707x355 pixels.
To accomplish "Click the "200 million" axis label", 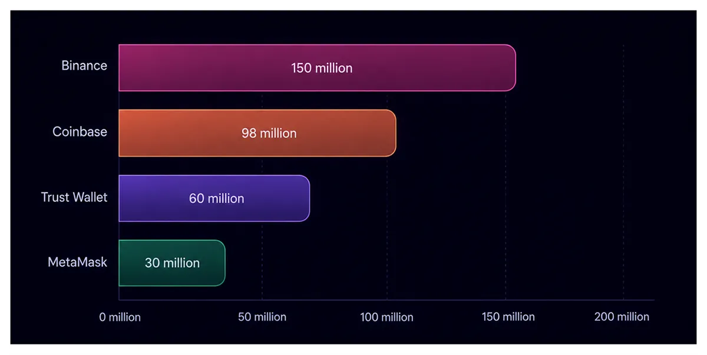I will tap(622, 317).
